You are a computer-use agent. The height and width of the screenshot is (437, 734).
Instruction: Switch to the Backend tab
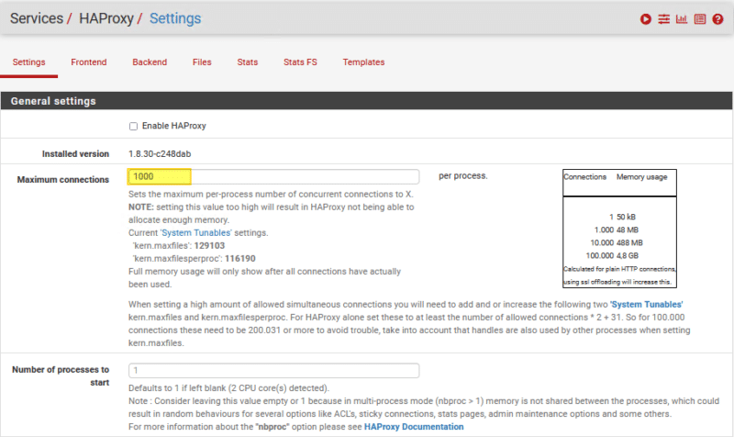(150, 62)
